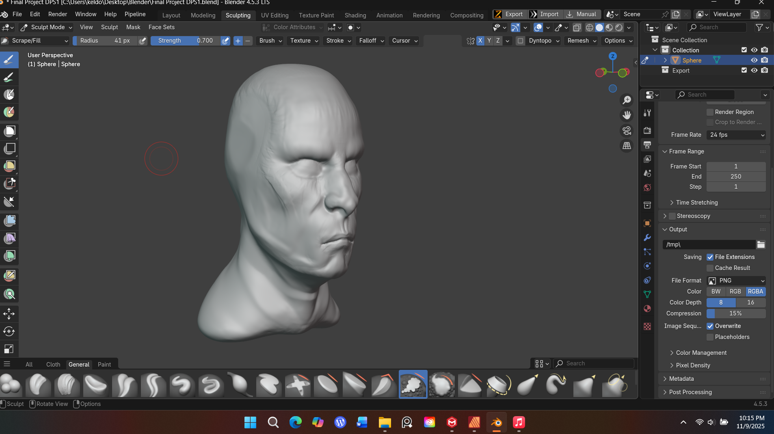Select the Scrape/Fill brush thumbnail
The width and height of the screenshot is (774, 434).
coord(413,384)
